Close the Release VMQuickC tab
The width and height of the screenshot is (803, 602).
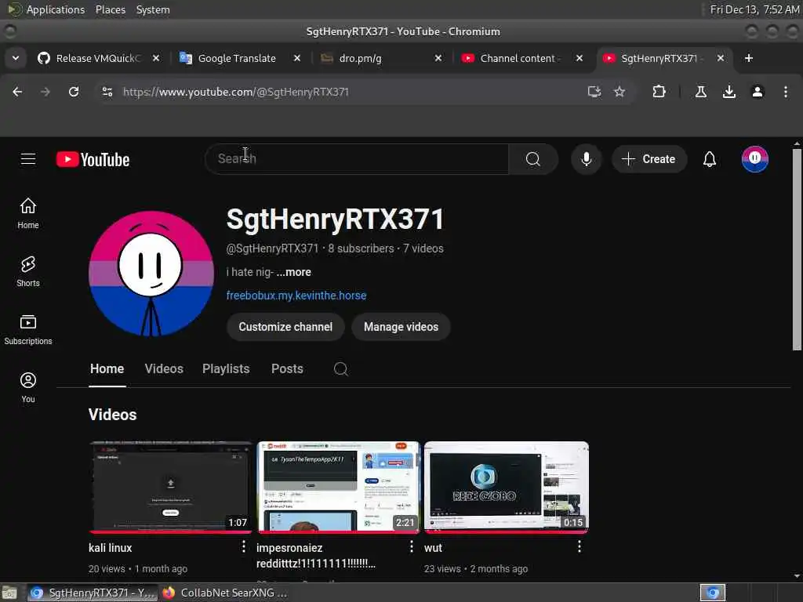(x=156, y=58)
